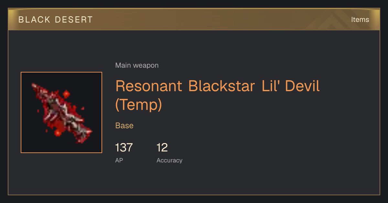Open the Items link in header
The height and width of the screenshot is (203, 388).
point(360,19)
